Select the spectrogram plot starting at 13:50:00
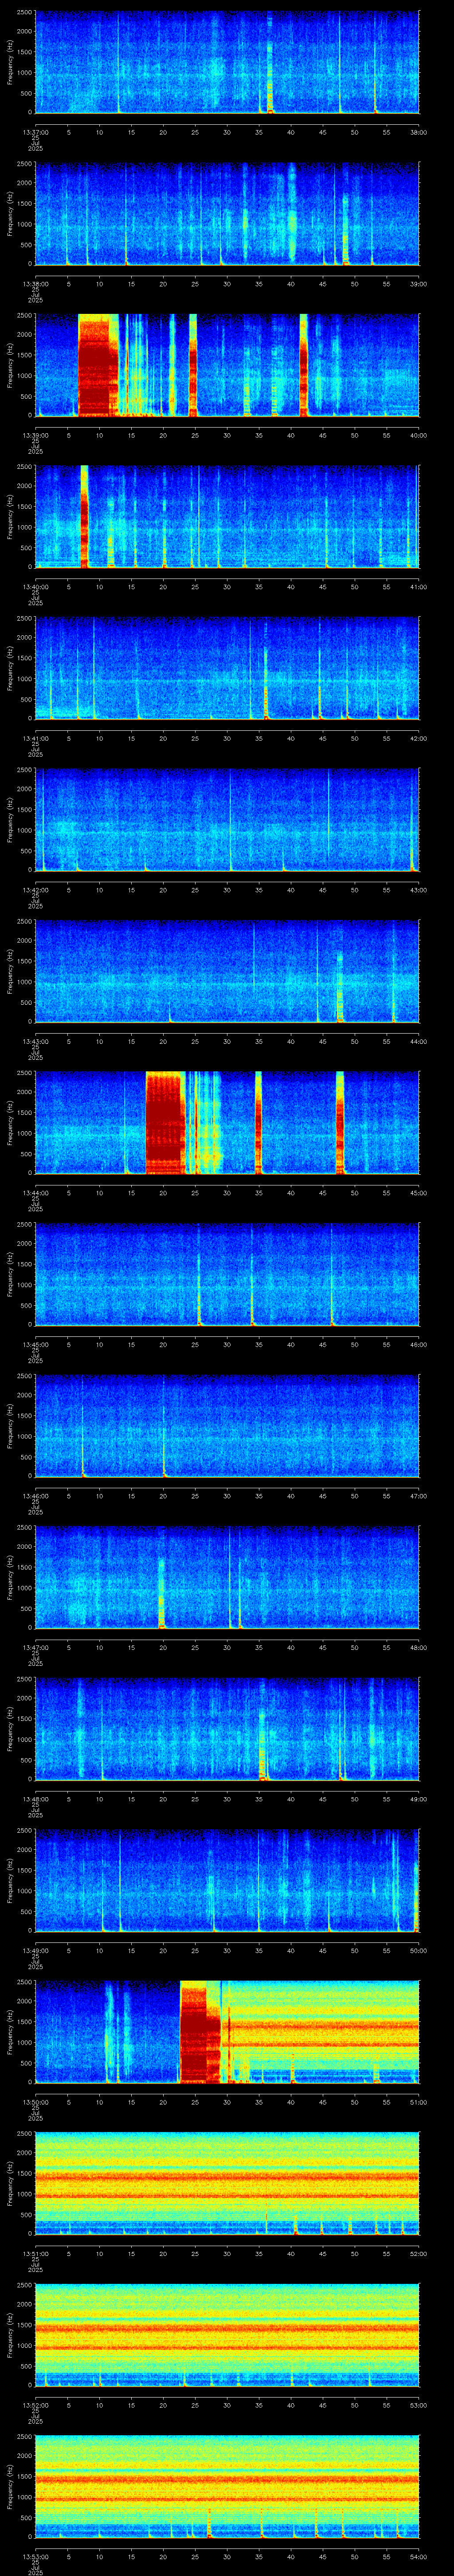 click(x=227, y=2032)
